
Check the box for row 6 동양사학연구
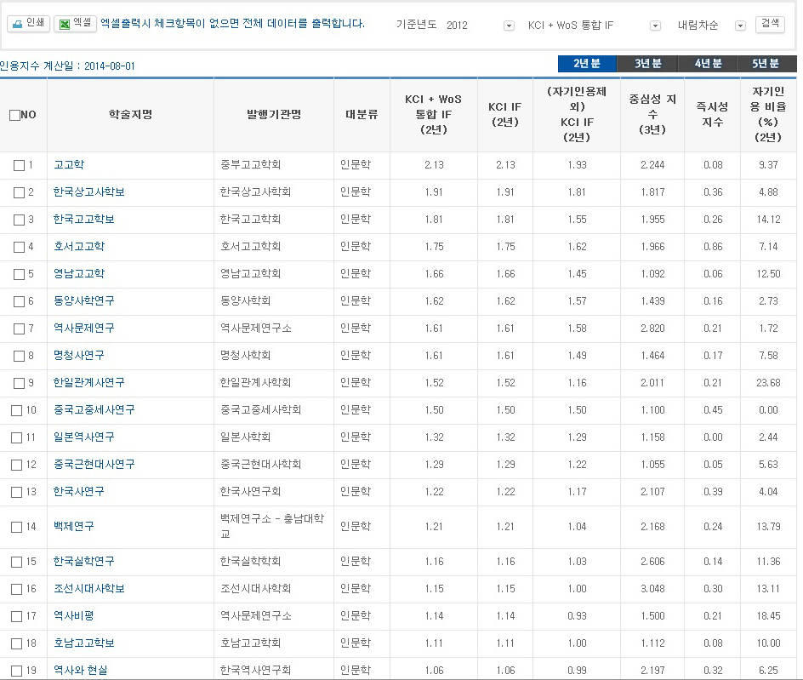pyautogui.click(x=19, y=300)
